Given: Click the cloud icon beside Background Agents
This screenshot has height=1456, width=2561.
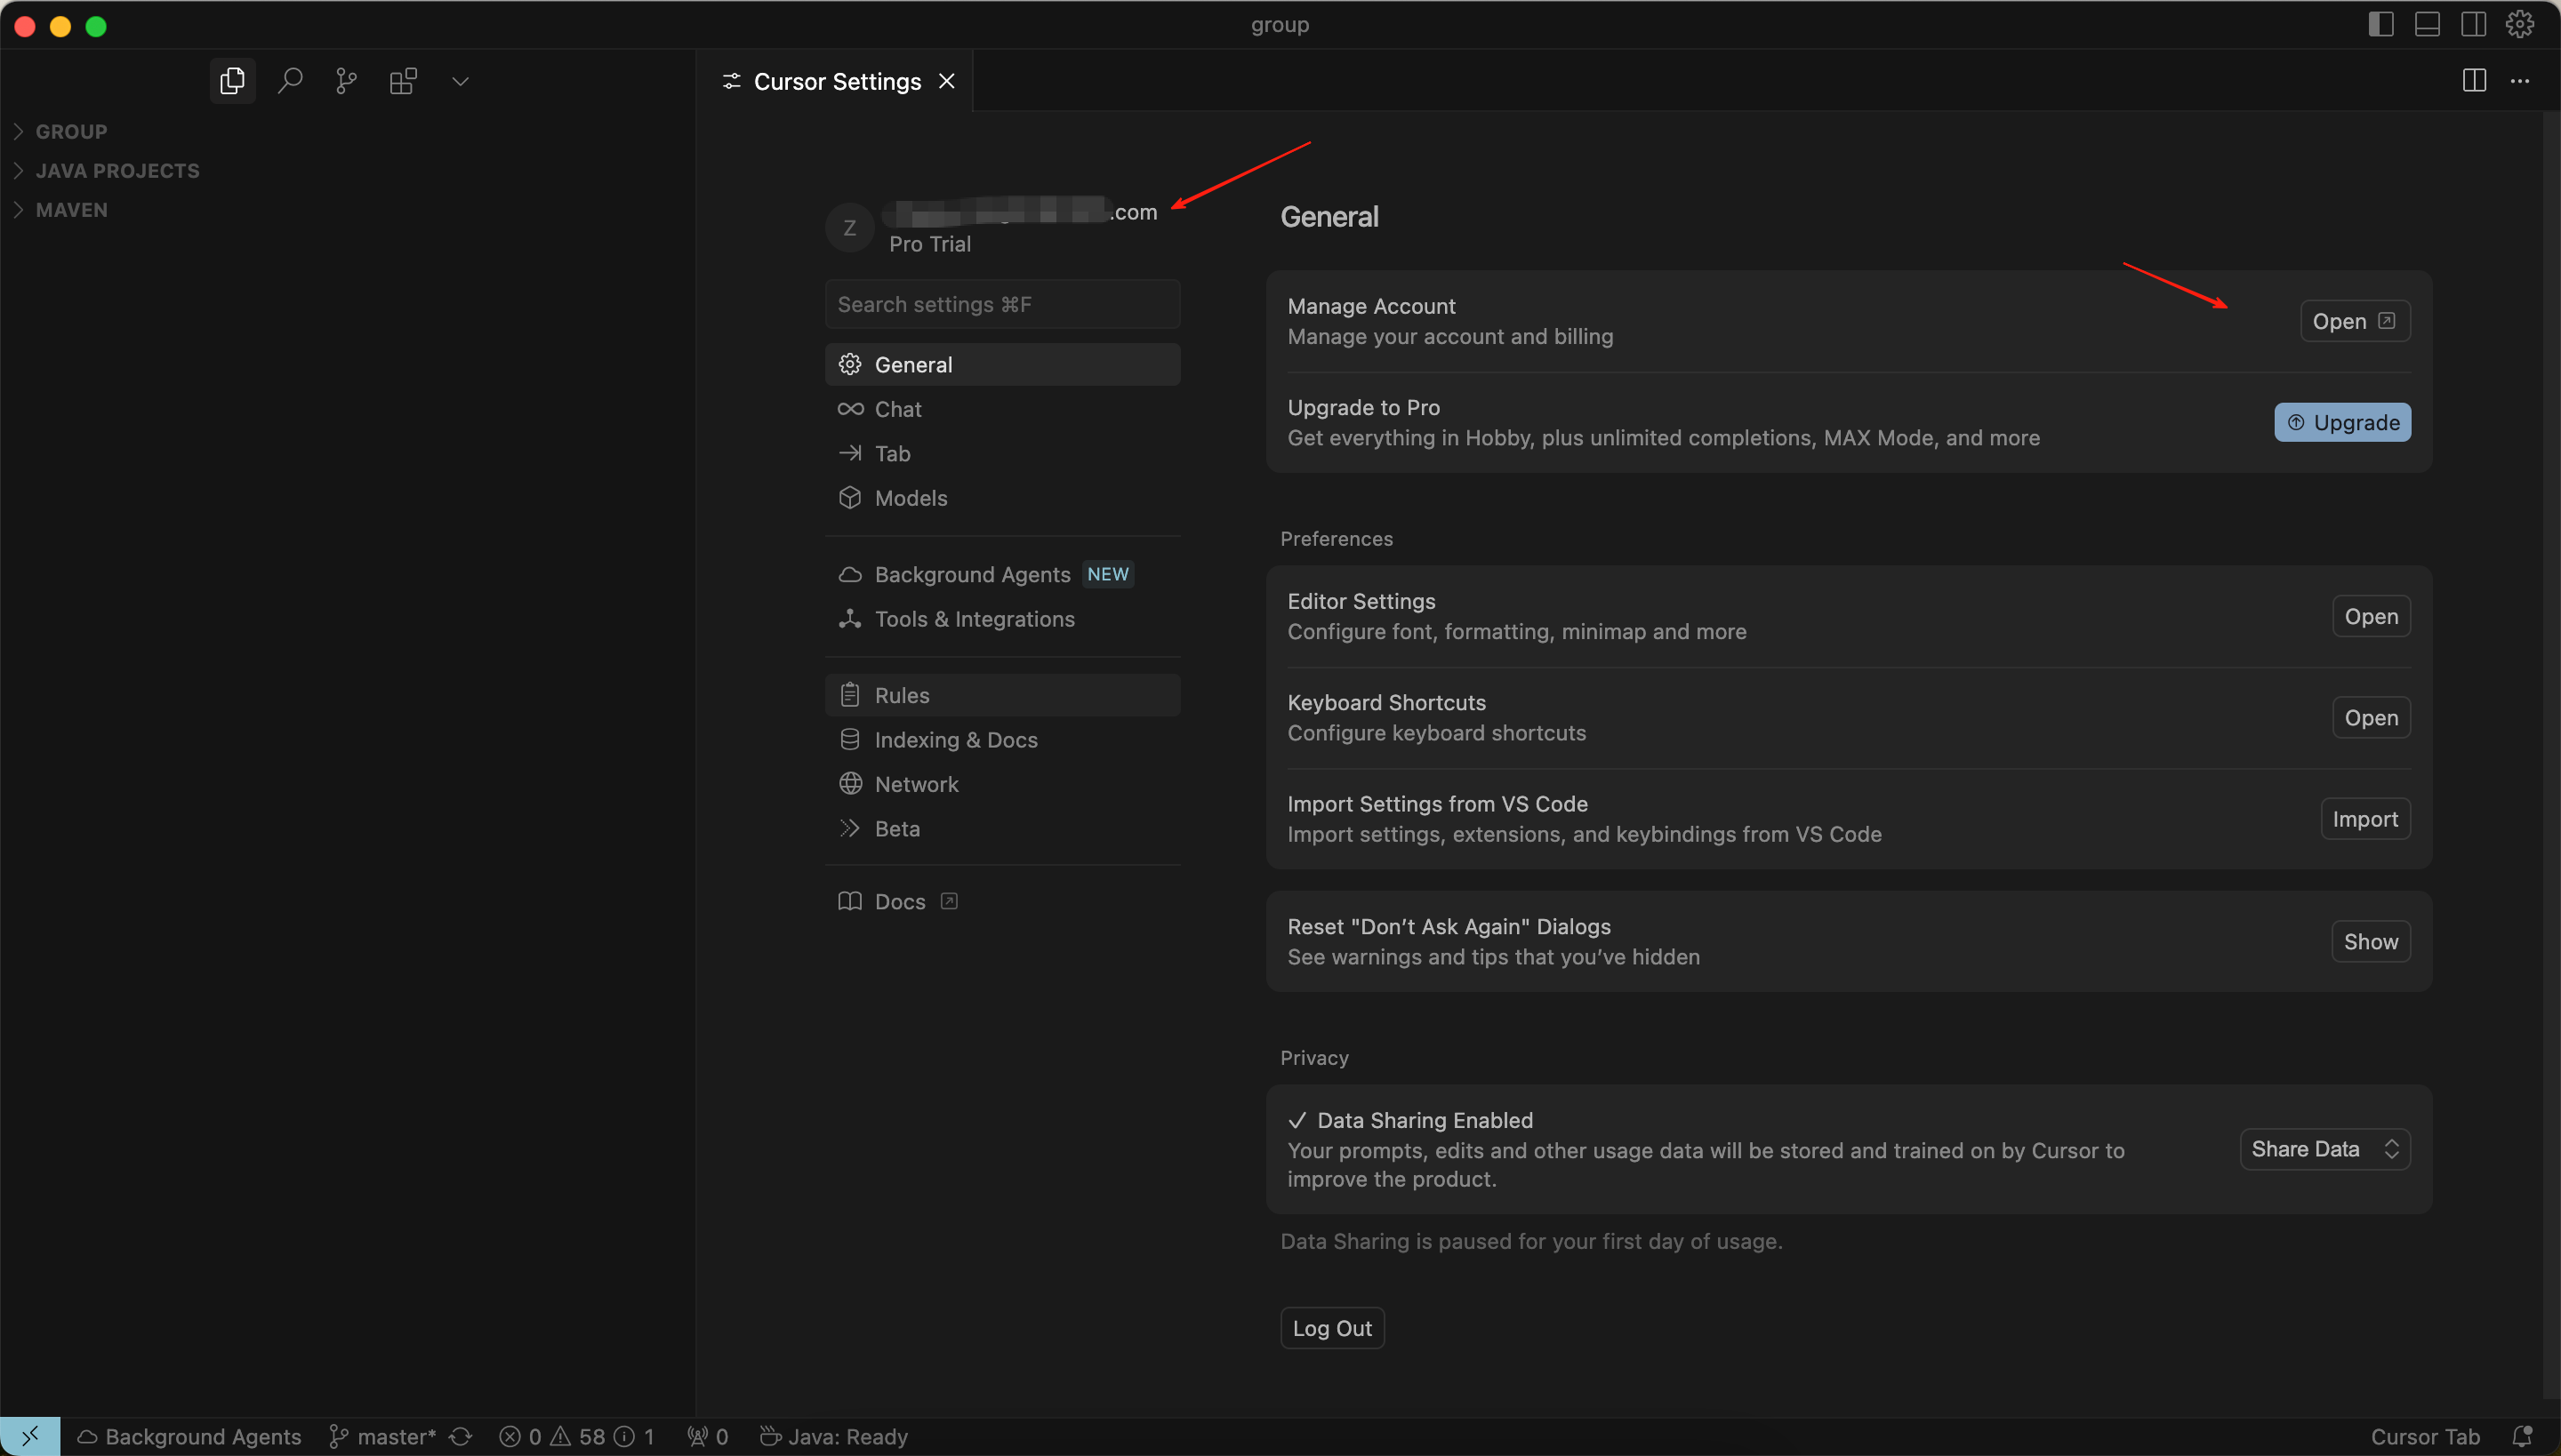Looking at the screenshot, I should (850, 574).
